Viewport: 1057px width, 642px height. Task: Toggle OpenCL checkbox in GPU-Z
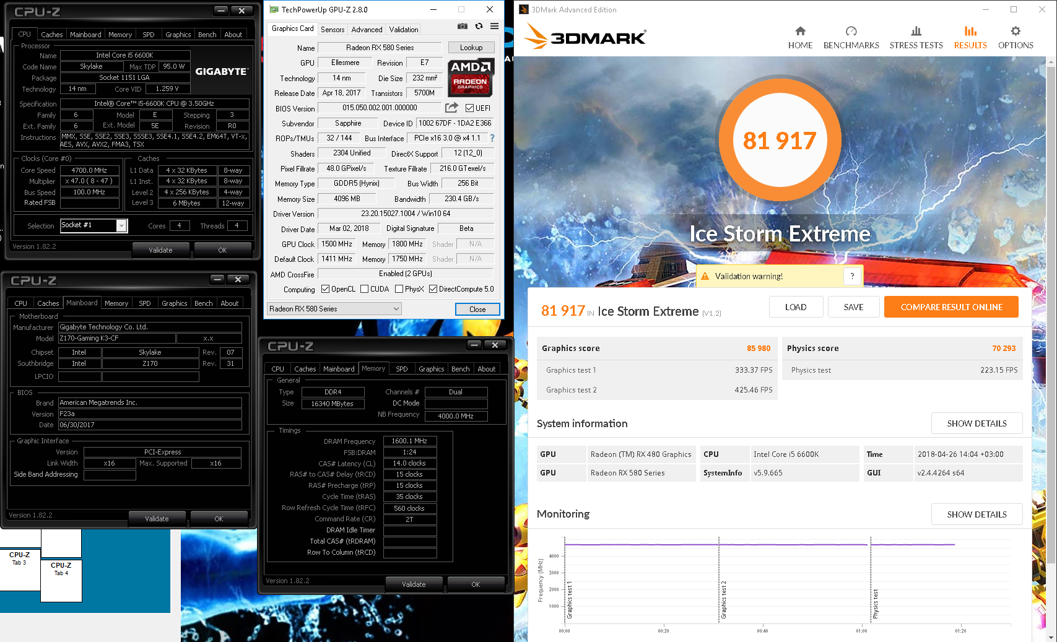[325, 289]
